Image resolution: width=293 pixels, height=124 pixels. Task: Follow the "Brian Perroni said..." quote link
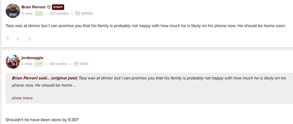click(x=31, y=78)
